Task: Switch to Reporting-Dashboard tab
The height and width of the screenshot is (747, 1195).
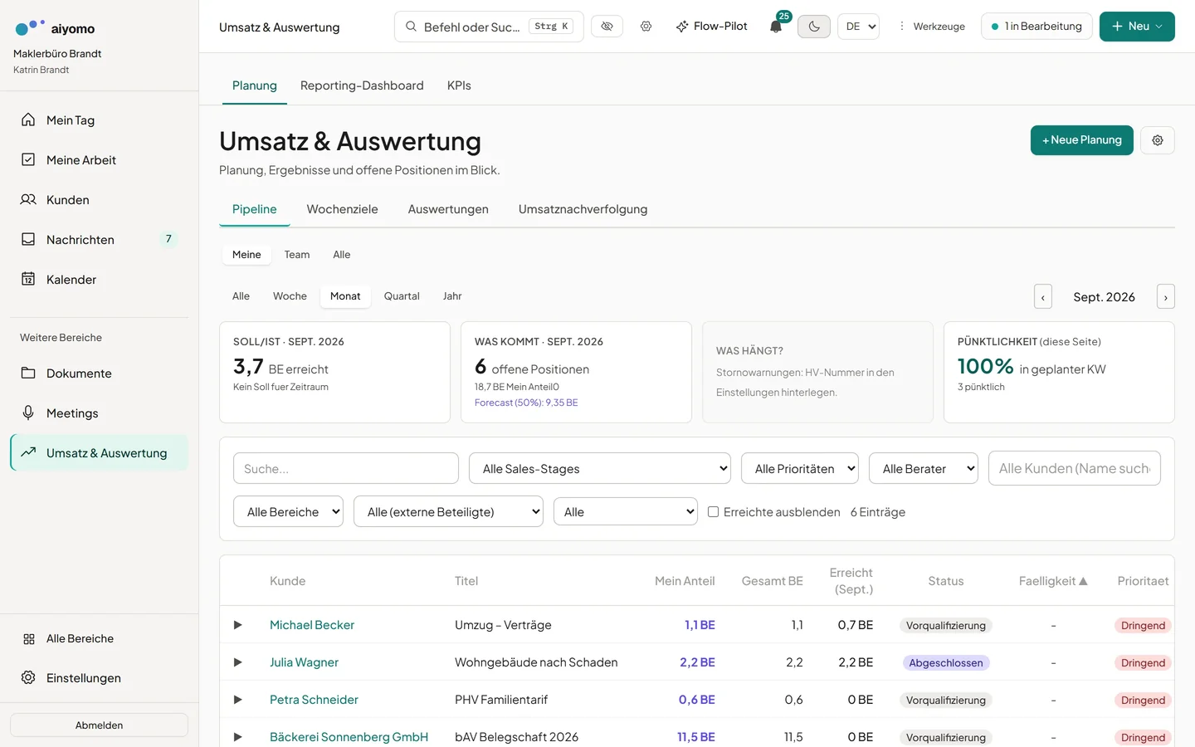Action: click(362, 85)
